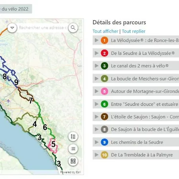The width and height of the screenshot is (179, 179).
Task: Click the Tout afficher link
Action: point(105,31)
